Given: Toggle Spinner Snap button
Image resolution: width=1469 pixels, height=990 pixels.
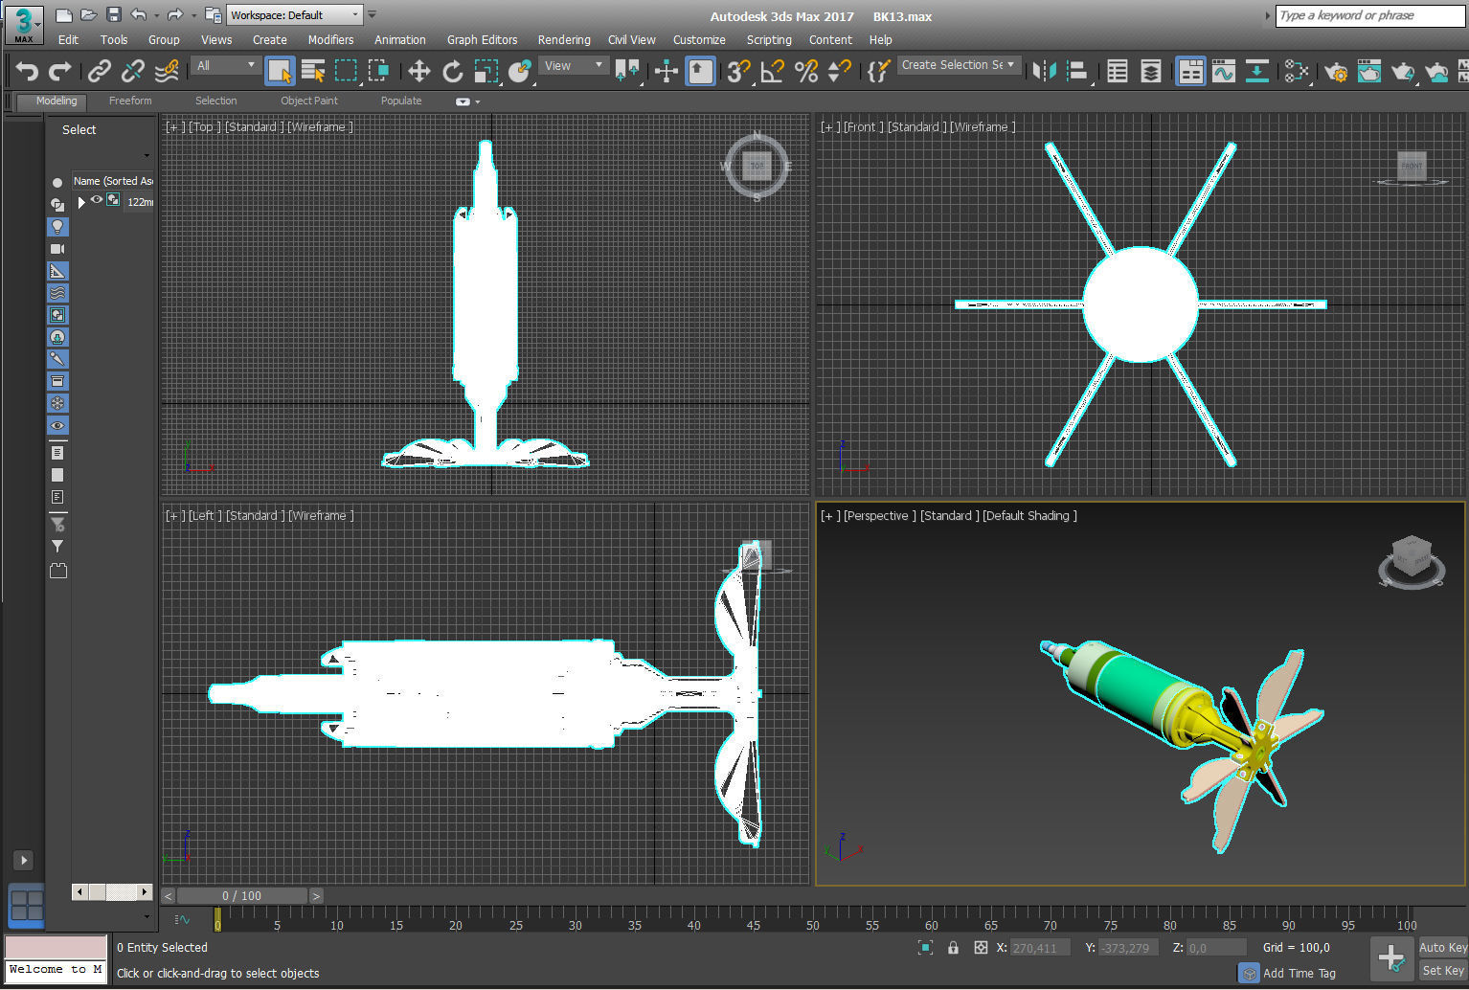Looking at the screenshot, I should click(839, 71).
